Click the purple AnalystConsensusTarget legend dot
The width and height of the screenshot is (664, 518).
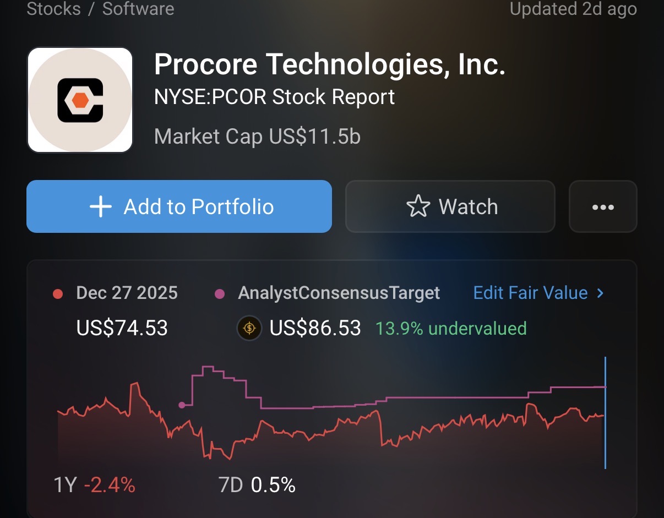tap(219, 294)
